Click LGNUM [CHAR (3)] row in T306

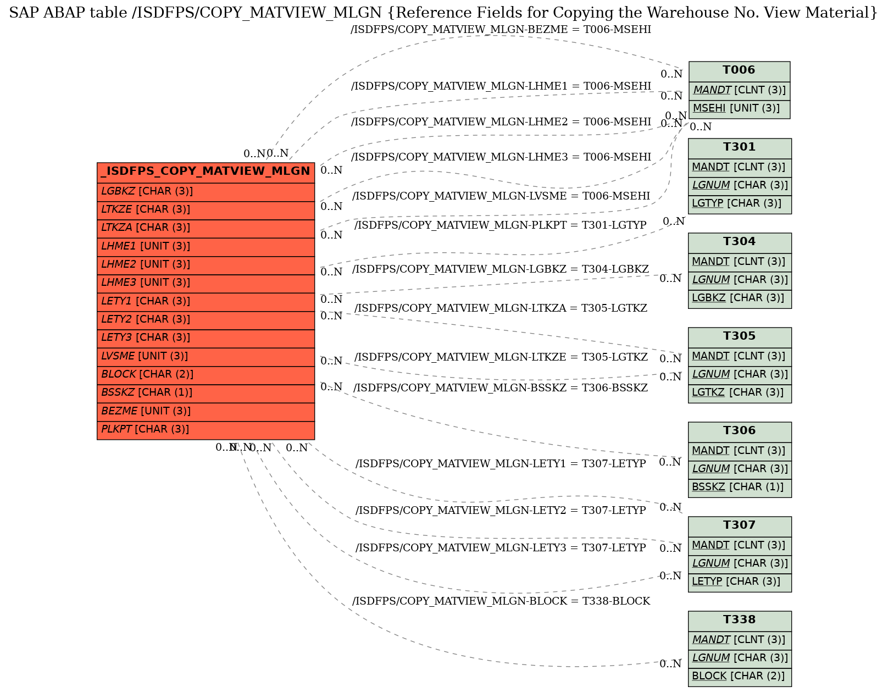pyautogui.click(x=740, y=469)
